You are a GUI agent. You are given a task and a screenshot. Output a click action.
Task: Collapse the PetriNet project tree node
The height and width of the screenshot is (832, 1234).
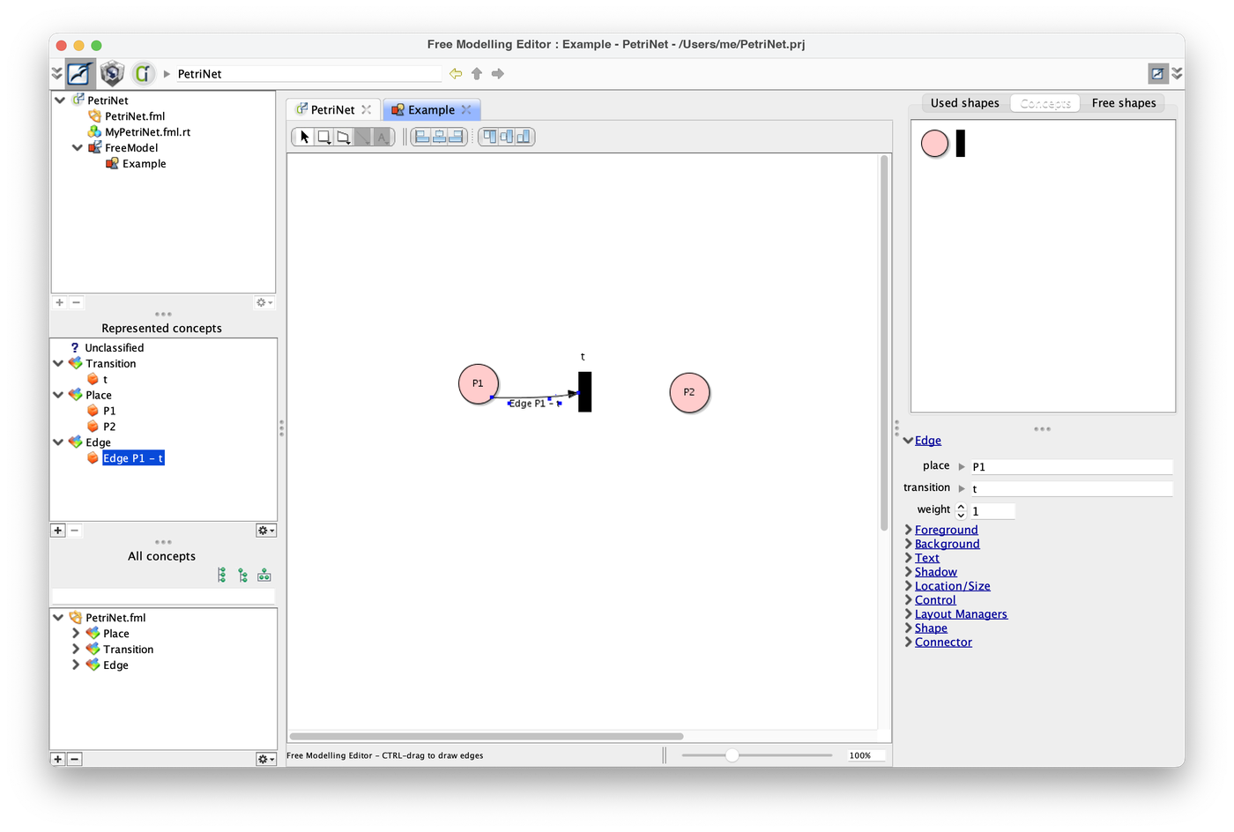60,100
